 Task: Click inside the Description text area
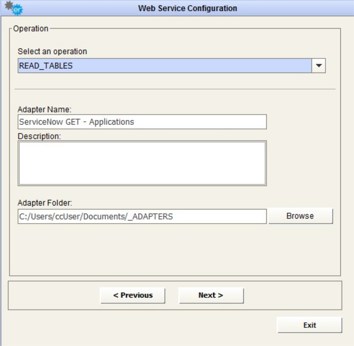point(142,163)
